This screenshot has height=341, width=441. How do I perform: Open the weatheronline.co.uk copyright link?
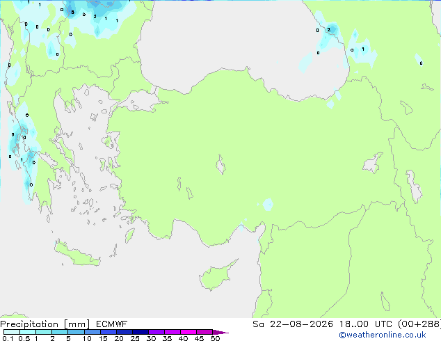[382, 335]
